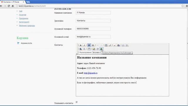188x106 pixels.
Task: Open the Позитив category link
Action: click(23, 15)
